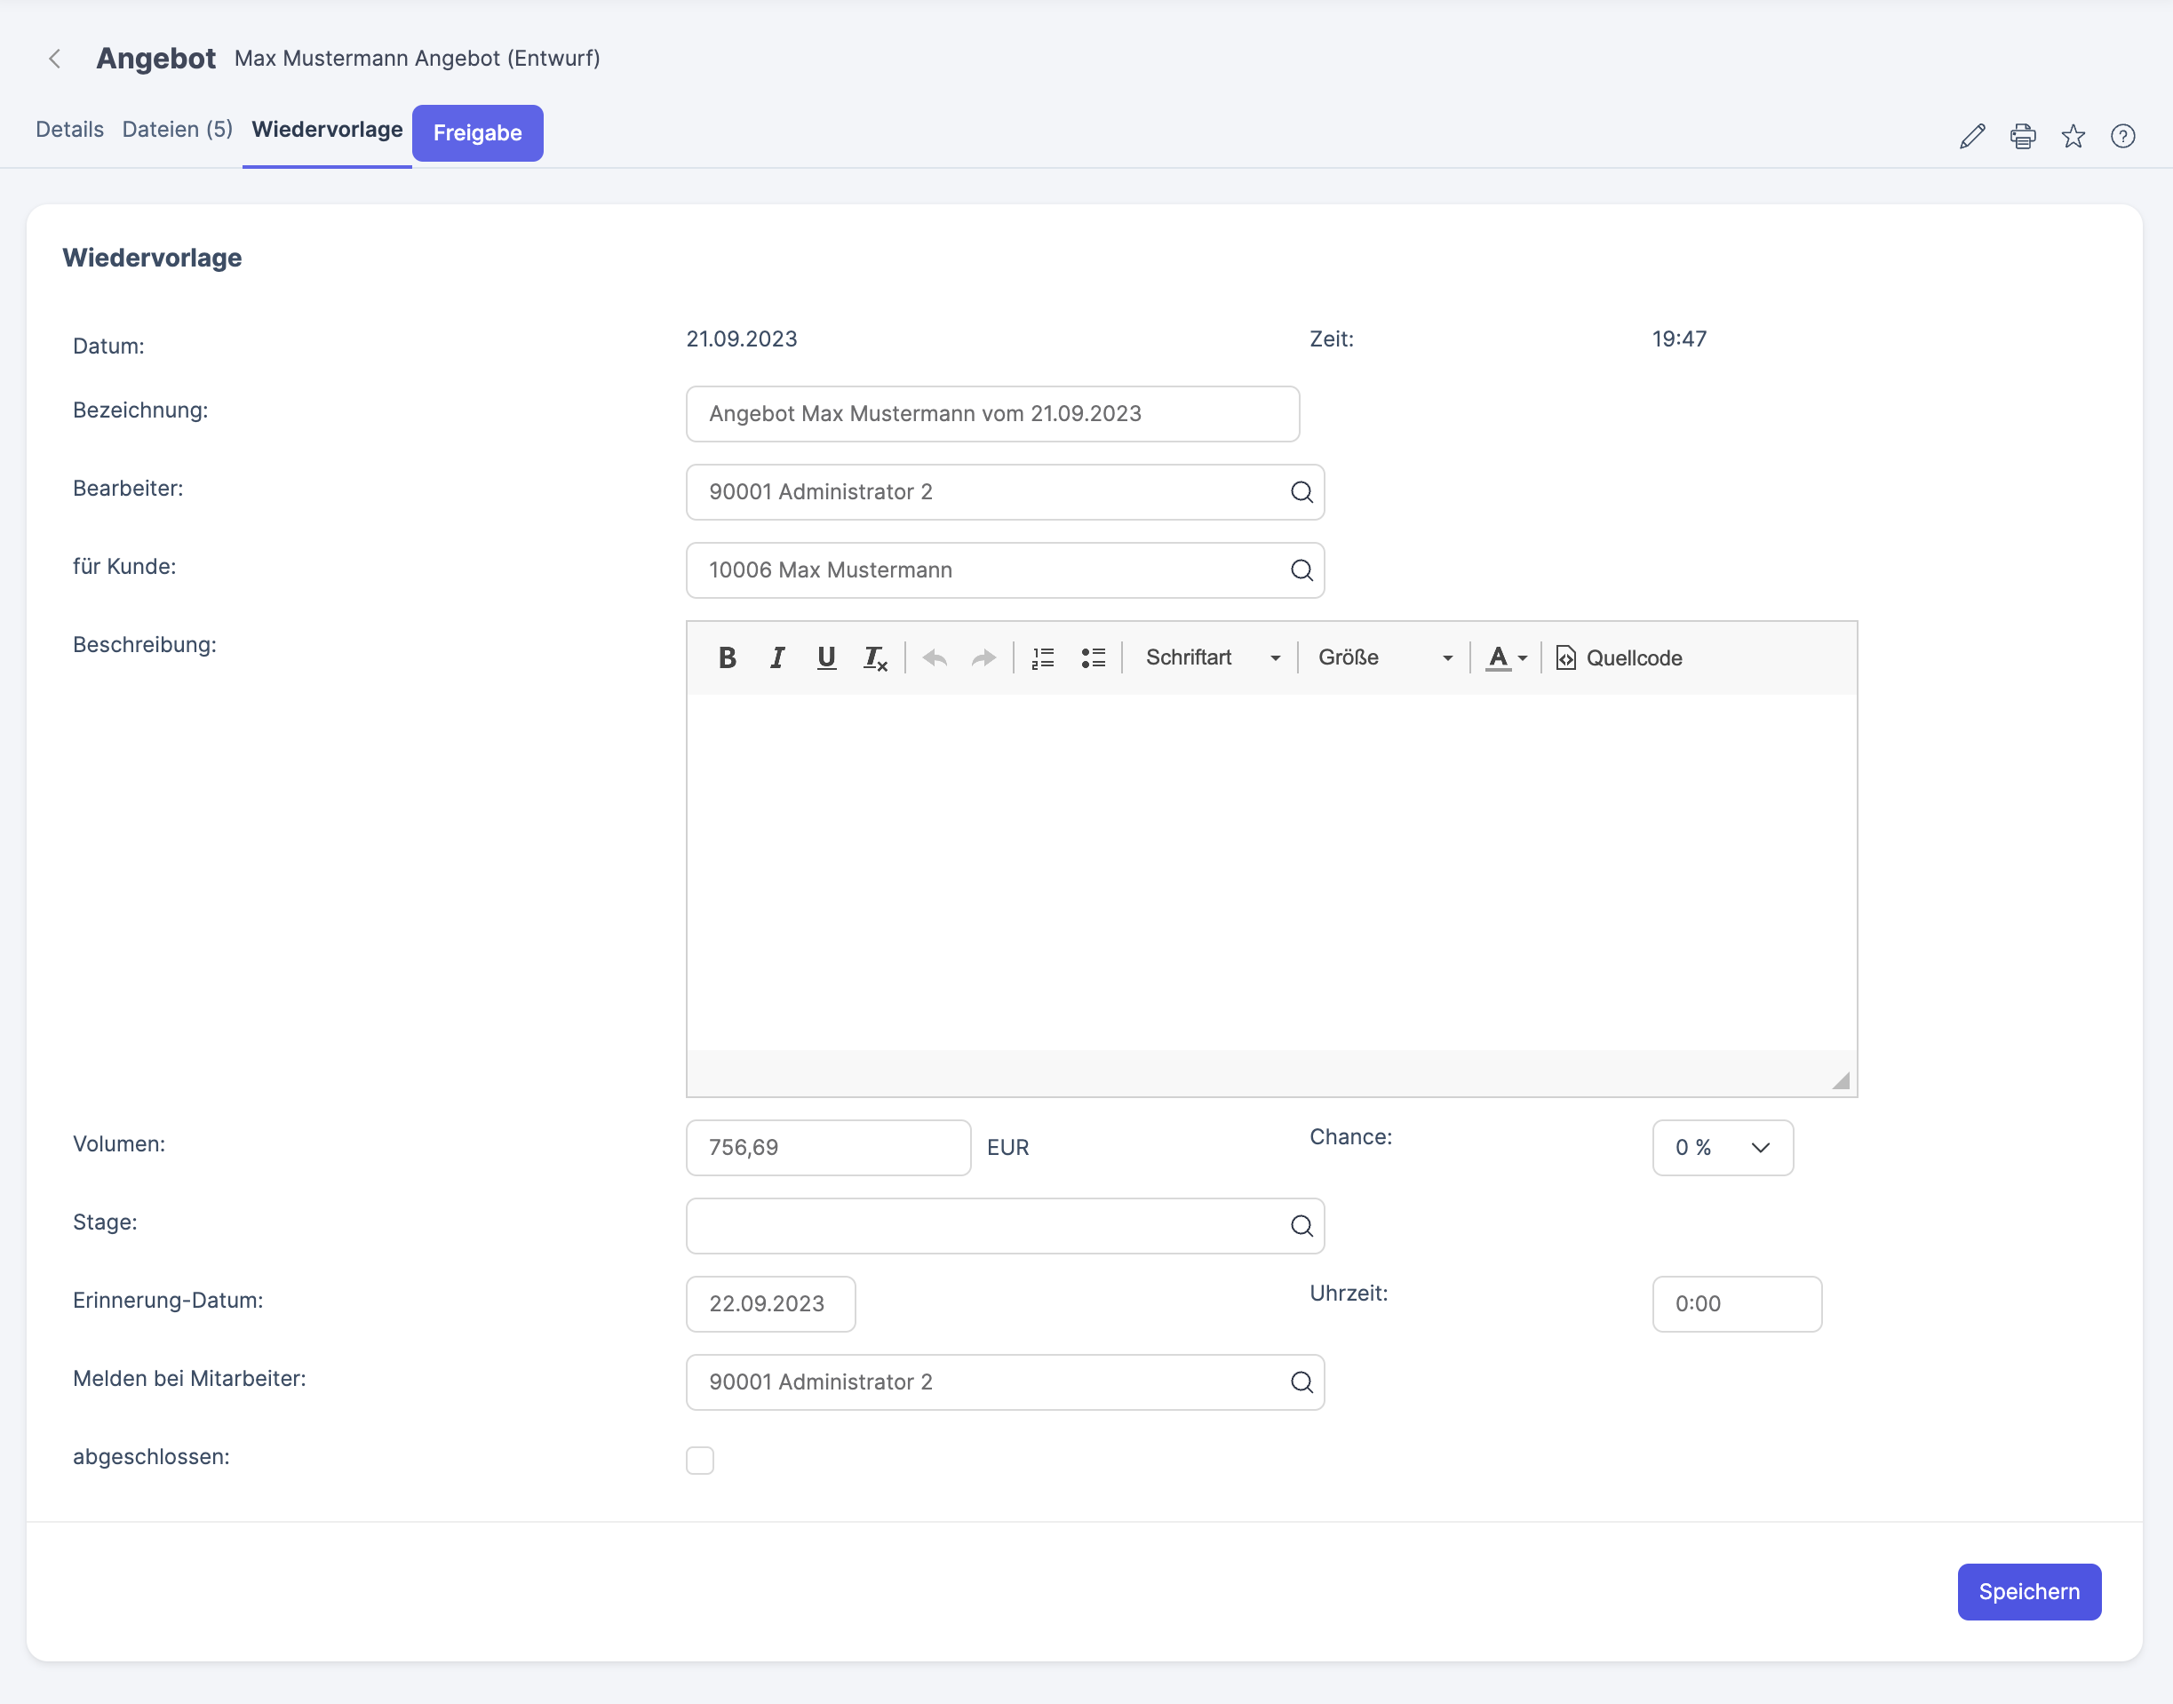This screenshot has height=1704, width=2173.
Task: Switch to the Details tab
Action: coord(70,130)
